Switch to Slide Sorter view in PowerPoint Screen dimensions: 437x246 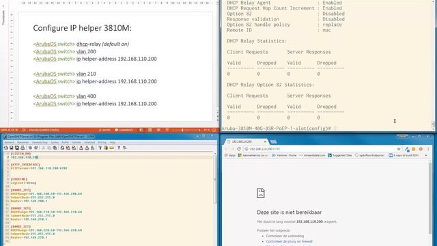click(150, 131)
